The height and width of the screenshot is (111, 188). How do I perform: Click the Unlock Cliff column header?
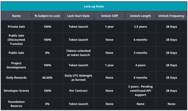click(x=109, y=16)
